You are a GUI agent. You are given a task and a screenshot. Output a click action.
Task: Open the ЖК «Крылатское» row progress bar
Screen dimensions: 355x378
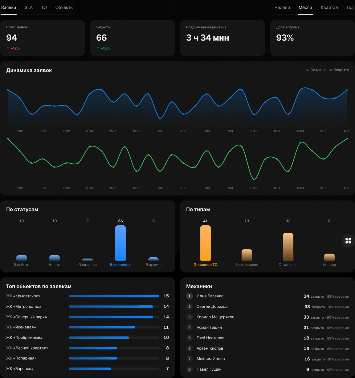tap(114, 296)
